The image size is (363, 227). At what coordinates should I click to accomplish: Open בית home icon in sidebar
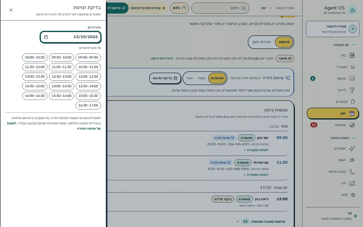pyautogui.click(x=352, y=55)
